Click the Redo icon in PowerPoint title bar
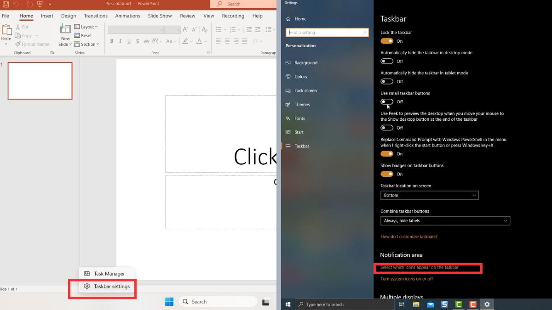 (x=30, y=4)
